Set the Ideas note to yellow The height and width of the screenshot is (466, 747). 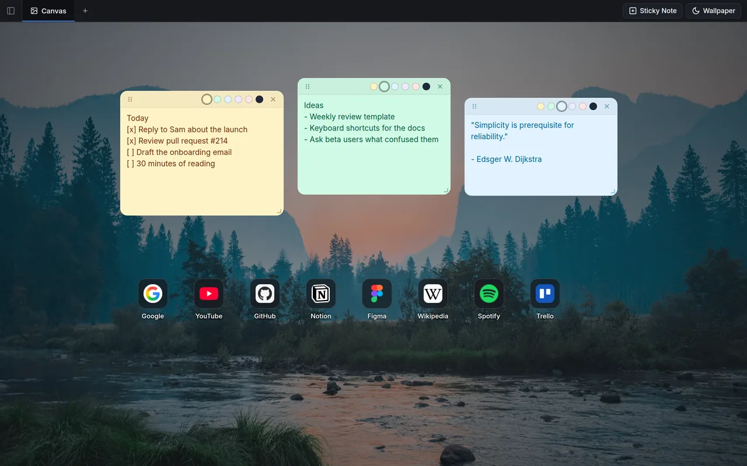click(374, 87)
